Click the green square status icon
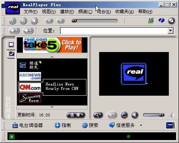Image resolution: width=179 pixels, height=143 pixels. [x=12, y=137]
